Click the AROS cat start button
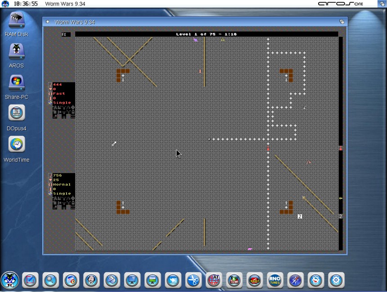 pyautogui.click(x=10, y=280)
